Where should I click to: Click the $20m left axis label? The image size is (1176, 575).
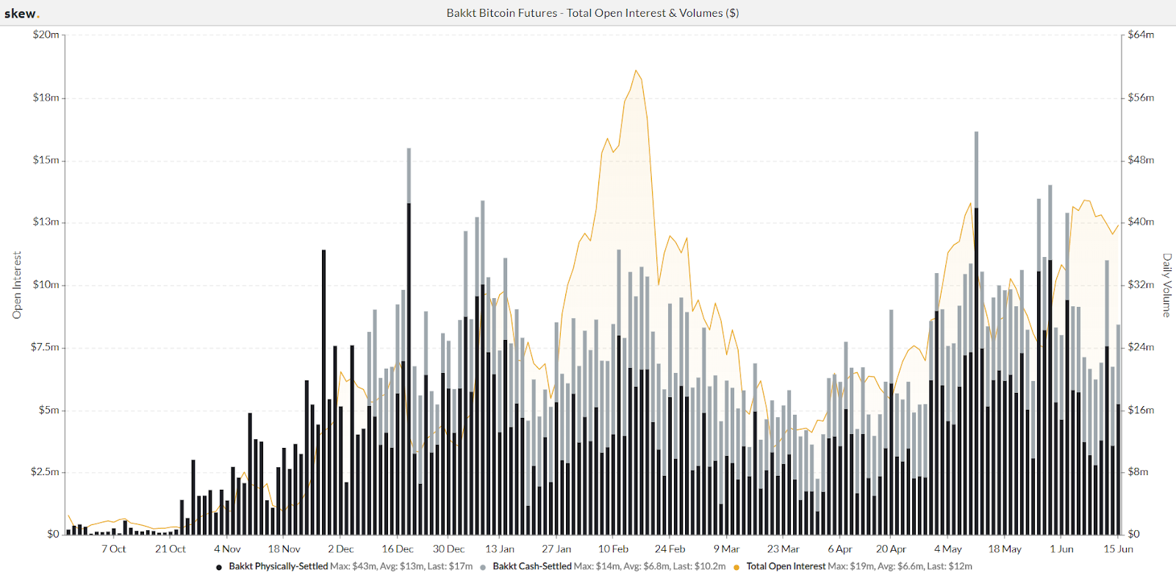click(x=46, y=35)
